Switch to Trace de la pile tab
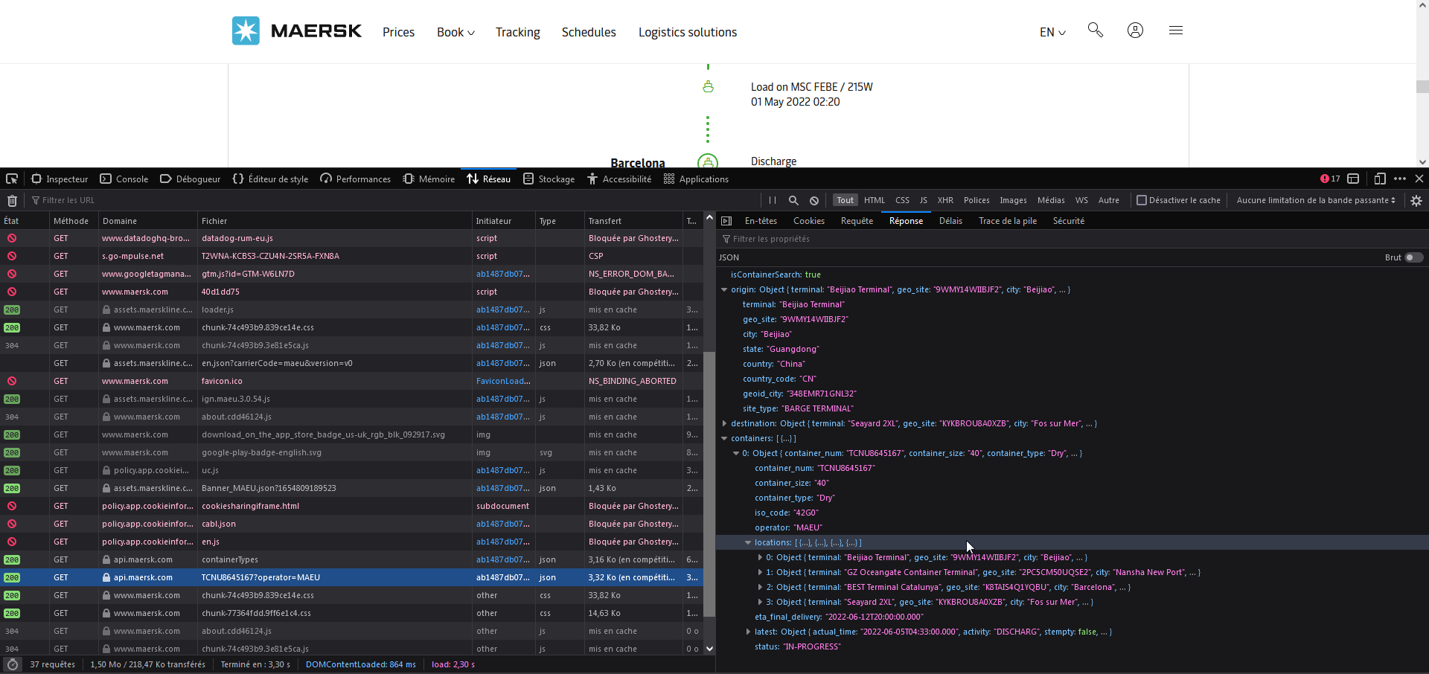This screenshot has width=1429, height=674. [1008, 221]
